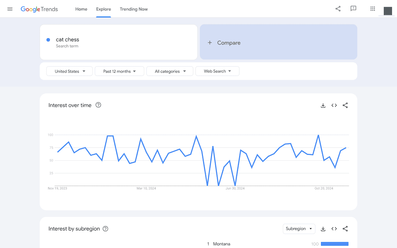This screenshot has height=248, width=397.
Task: Open the Trending Now tab
Action: coord(134,9)
